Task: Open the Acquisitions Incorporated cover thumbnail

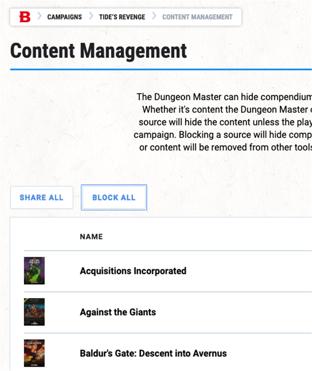Action: click(34, 271)
